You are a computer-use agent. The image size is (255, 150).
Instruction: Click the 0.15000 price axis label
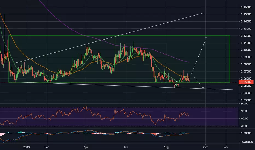click(246, 14)
